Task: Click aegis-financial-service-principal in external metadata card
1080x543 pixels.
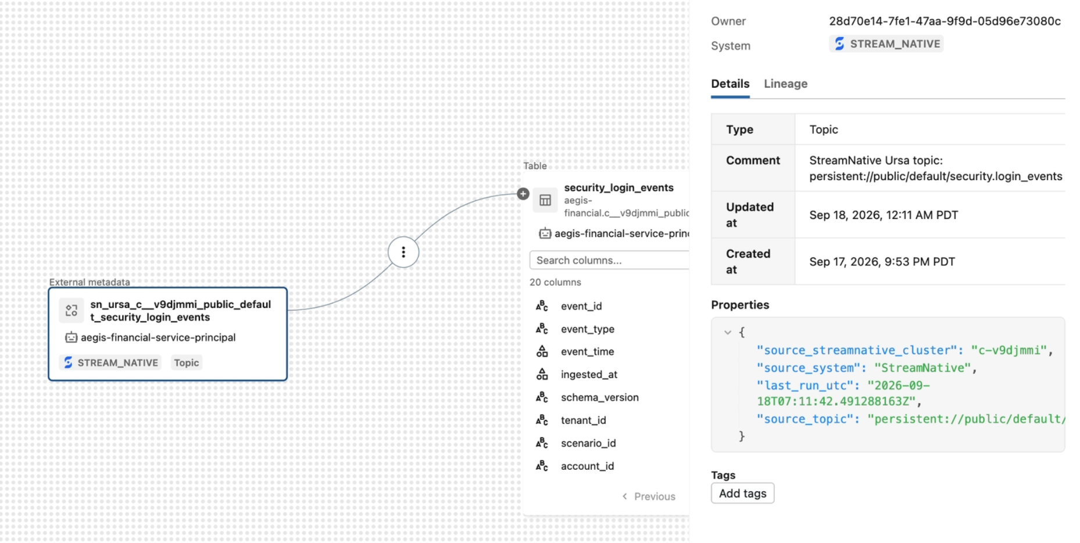Action: [158, 337]
